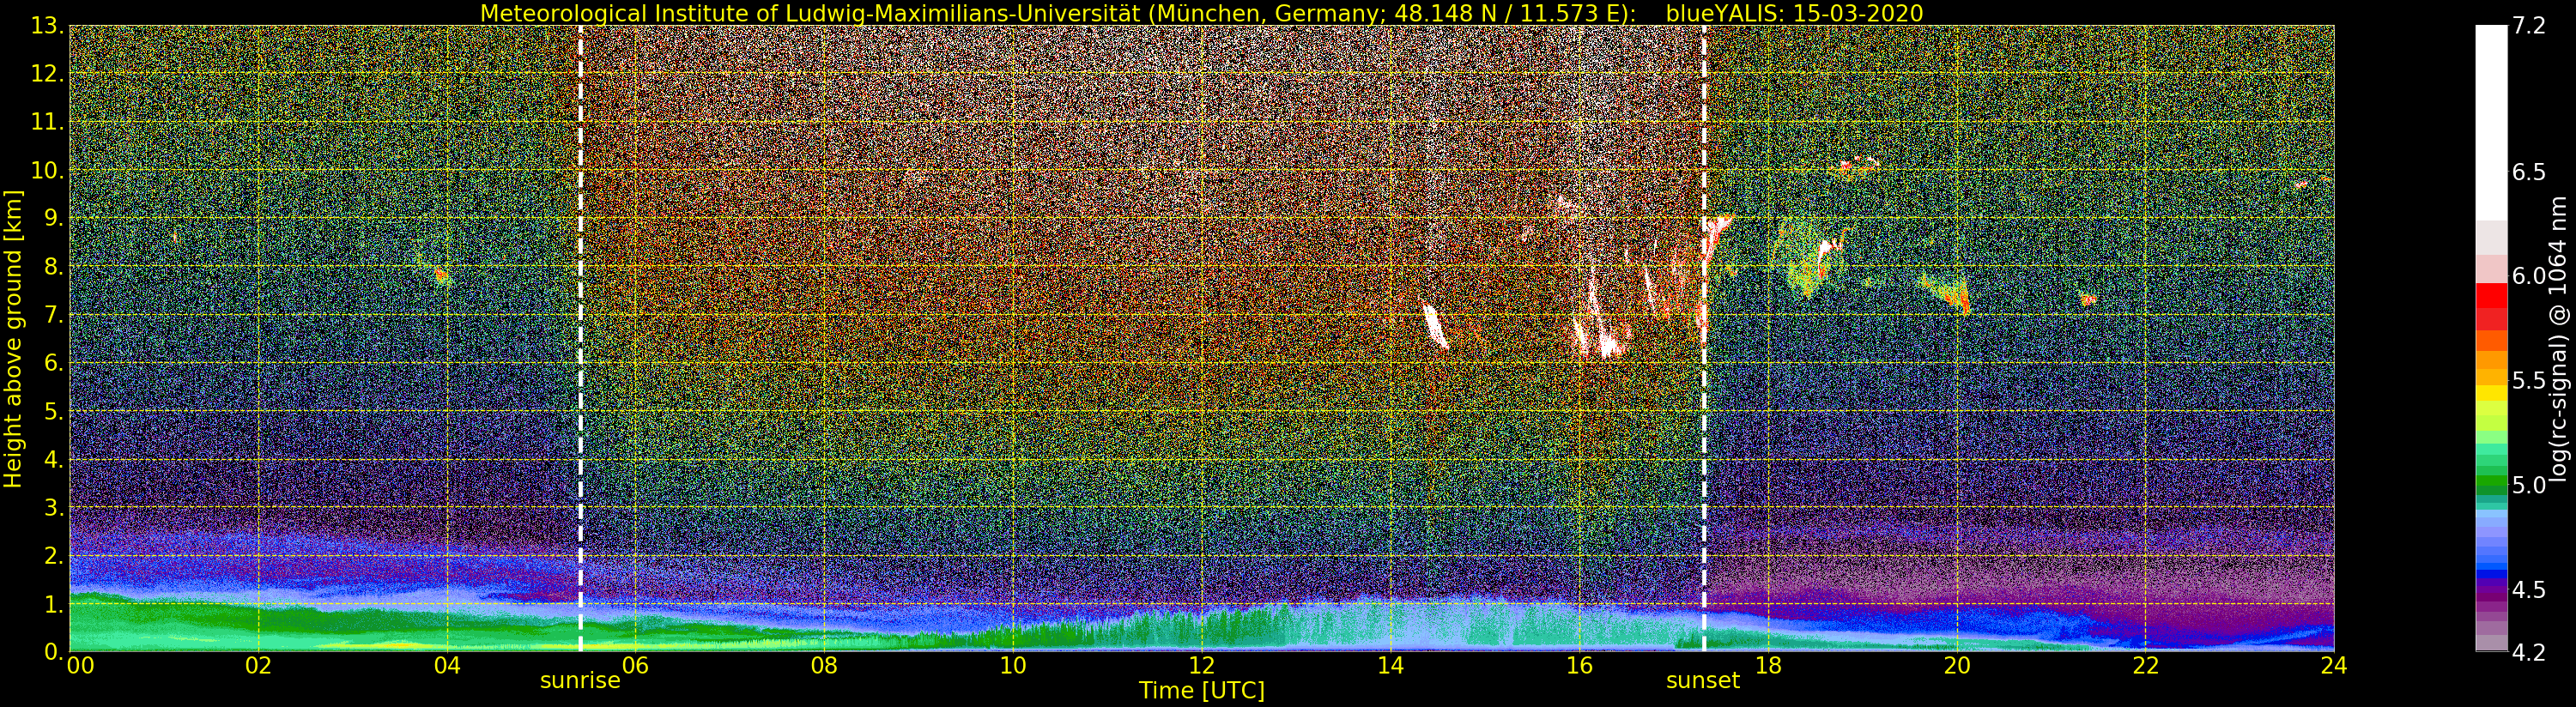Click colorbar value '7.2'

tap(2529, 26)
